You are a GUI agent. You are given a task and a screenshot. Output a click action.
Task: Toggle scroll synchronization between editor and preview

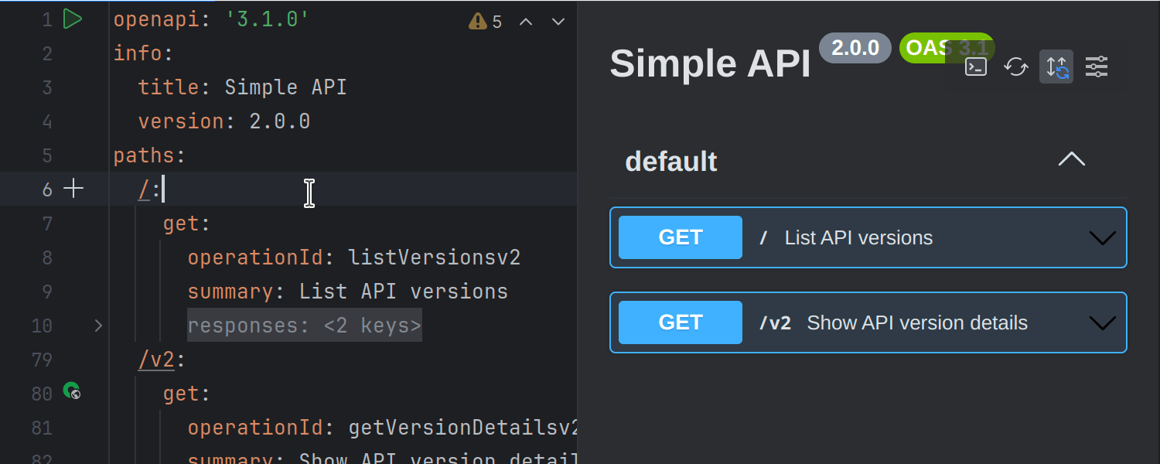(1056, 67)
